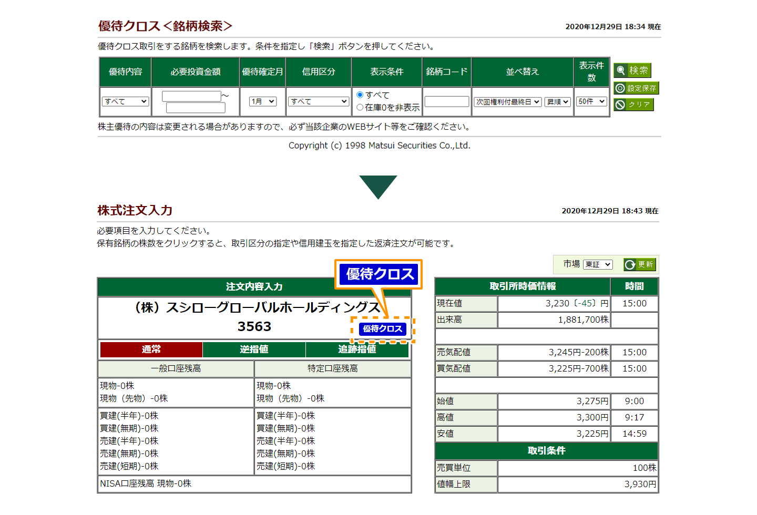The width and height of the screenshot is (757, 515).
Task: Click the 銘柄コード input field
Action: (447, 101)
